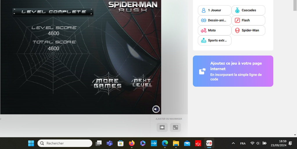
Task: Open the Sports extrêmes tag
Action: pos(215,40)
